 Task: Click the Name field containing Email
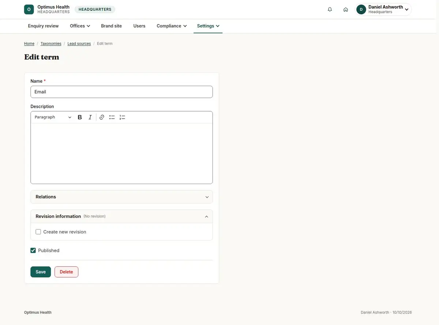[121, 92]
